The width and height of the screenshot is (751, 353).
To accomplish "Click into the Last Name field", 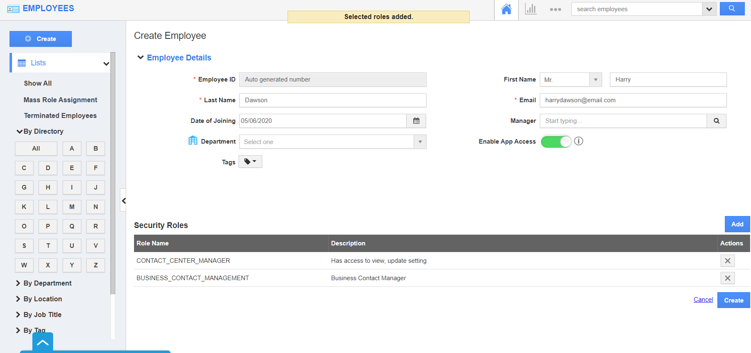I will 333,100.
